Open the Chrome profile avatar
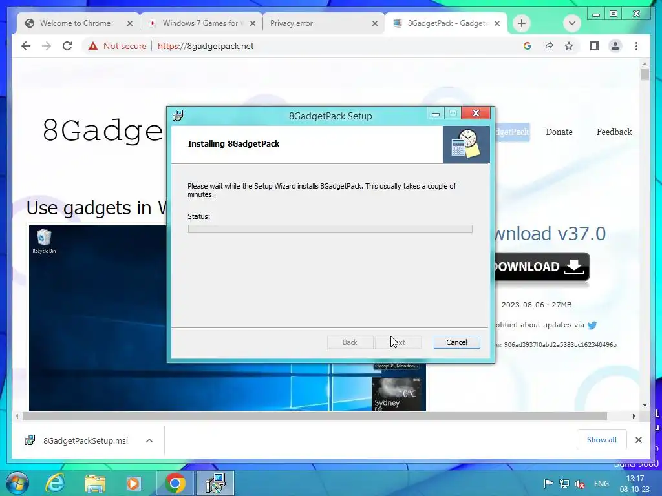 pyautogui.click(x=615, y=46)
